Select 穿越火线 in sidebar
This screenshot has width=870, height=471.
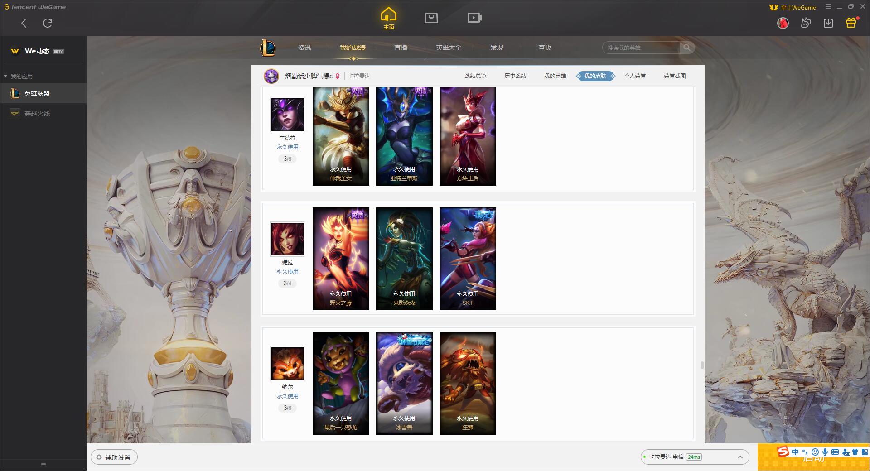(43, 114)
